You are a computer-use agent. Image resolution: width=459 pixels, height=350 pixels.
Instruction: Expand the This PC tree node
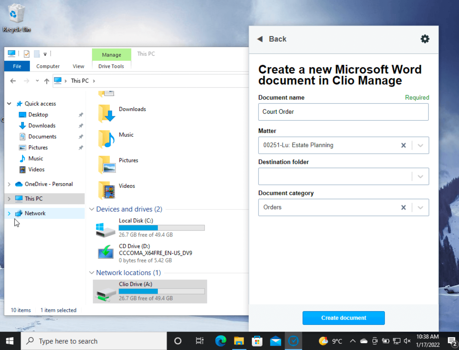[9, 199]
